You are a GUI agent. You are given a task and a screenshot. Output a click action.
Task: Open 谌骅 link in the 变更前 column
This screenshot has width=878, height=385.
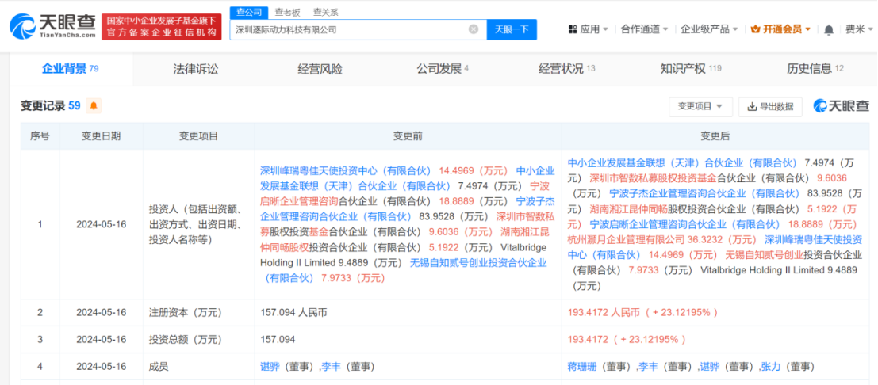[x=270, y=367]
